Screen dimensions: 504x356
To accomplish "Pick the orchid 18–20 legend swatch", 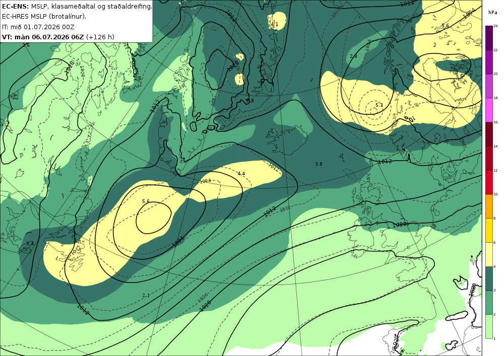I will [489, 86].
